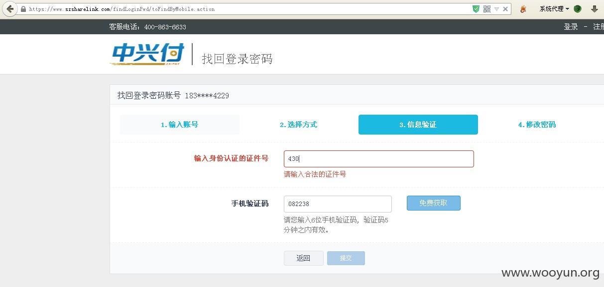Click the green shield verification icon
The image size is (604, 287).
pos(476,9)
